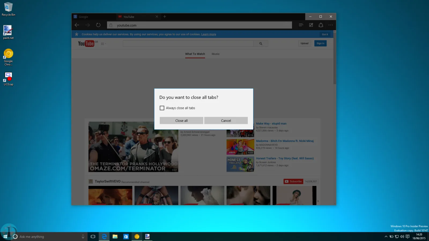Open the Share icon in Edge toolbar
Image resolution: width=429 pixels, height=241 pixels.
(321, 25)
